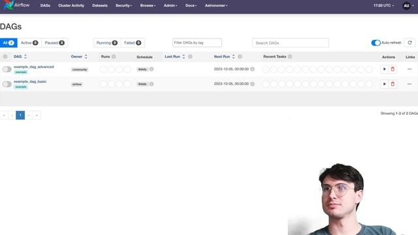Click the airflow owner badge
418x235 pixels.
[x=77, y=84]
